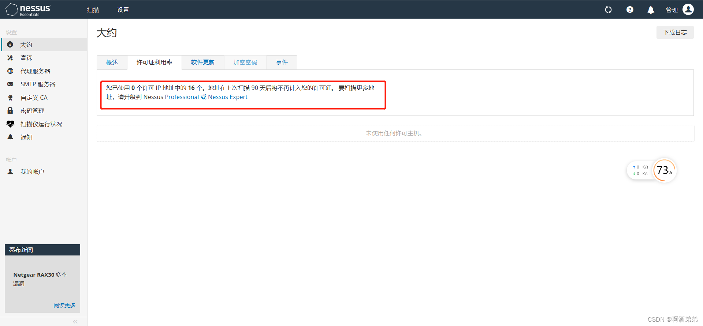Click the Nessus Essentials logo
Screen dimensions: 703x326
click(x=28, y=10)
